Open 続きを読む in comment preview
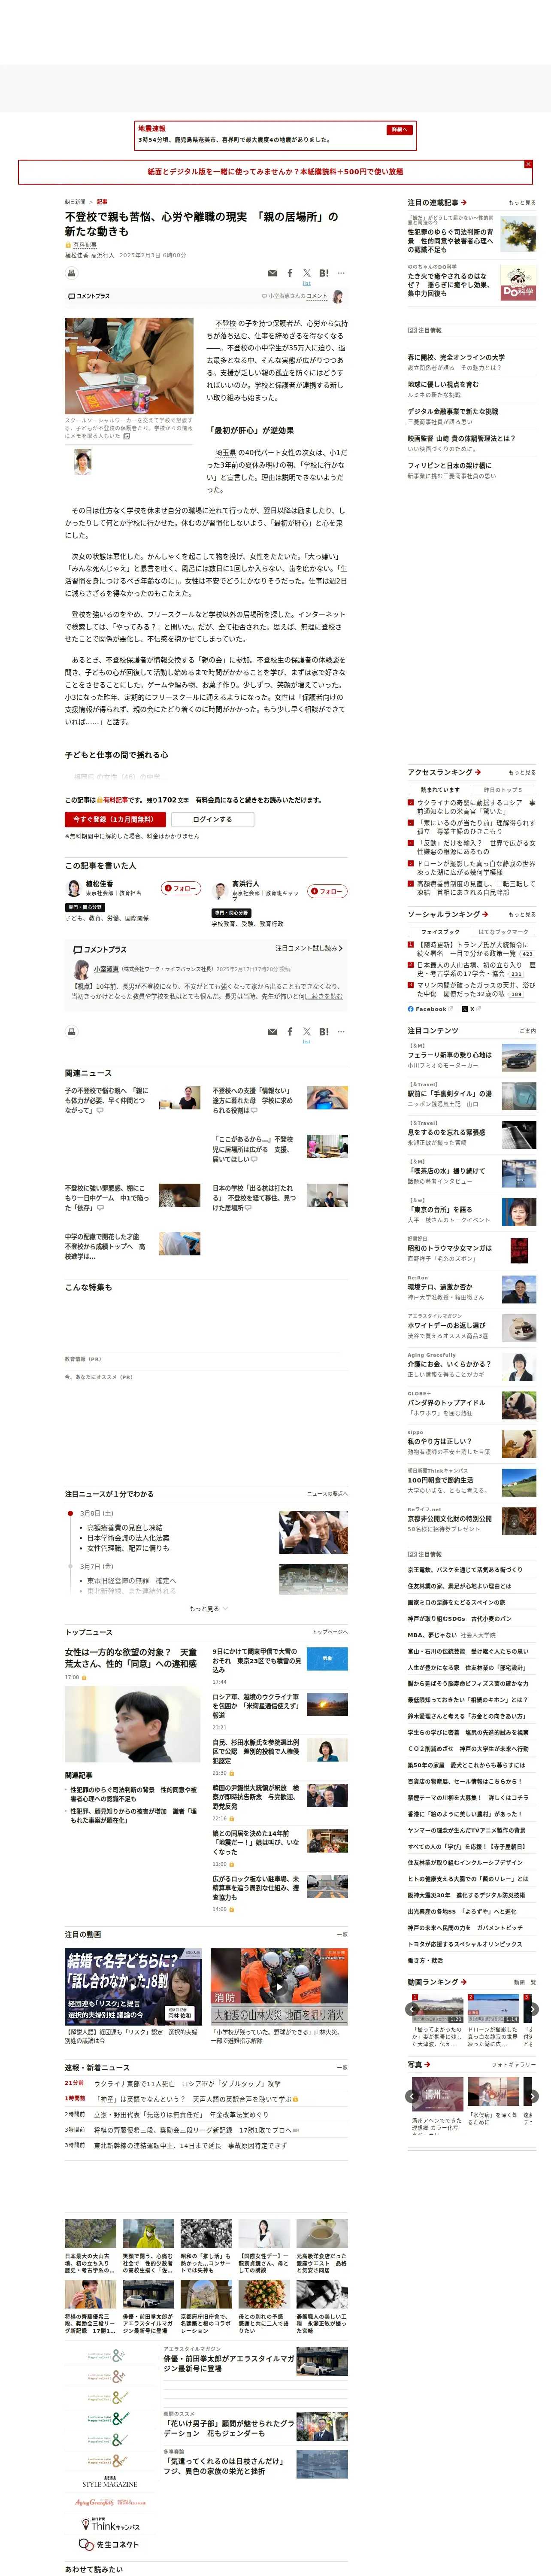Screen dimensions: 551x2576 (325, 996)
